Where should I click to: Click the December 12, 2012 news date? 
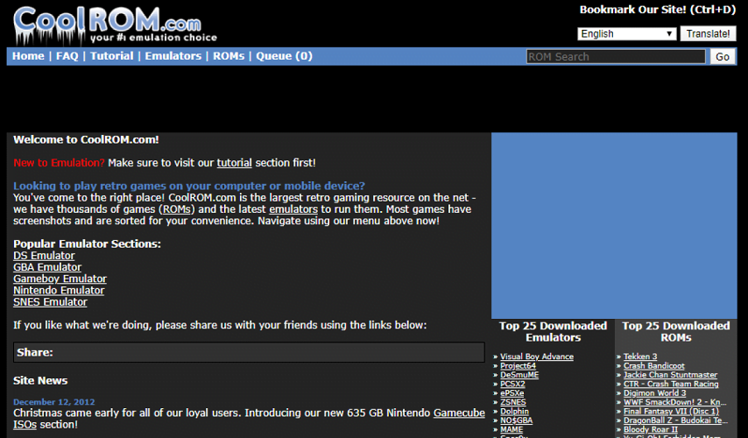(54, 402)
